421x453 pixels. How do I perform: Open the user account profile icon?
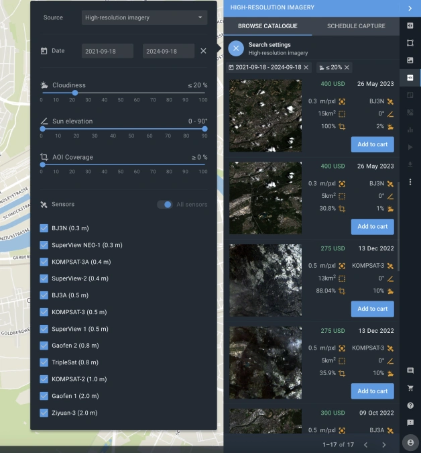(410, 442)
